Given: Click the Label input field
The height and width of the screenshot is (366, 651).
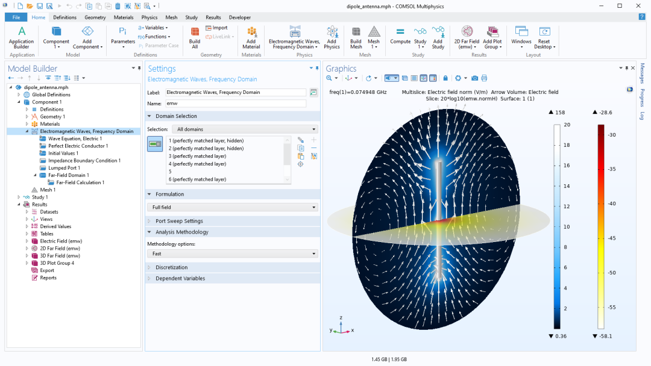Looking at the screenshot, I should coord(236,93).
